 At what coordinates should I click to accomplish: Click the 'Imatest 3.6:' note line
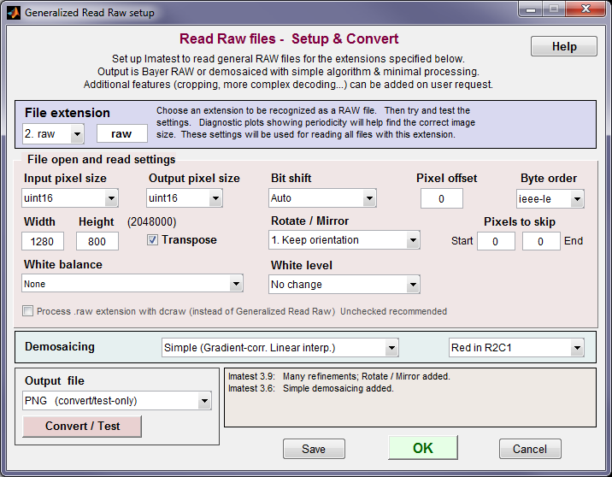coord(310,388)
